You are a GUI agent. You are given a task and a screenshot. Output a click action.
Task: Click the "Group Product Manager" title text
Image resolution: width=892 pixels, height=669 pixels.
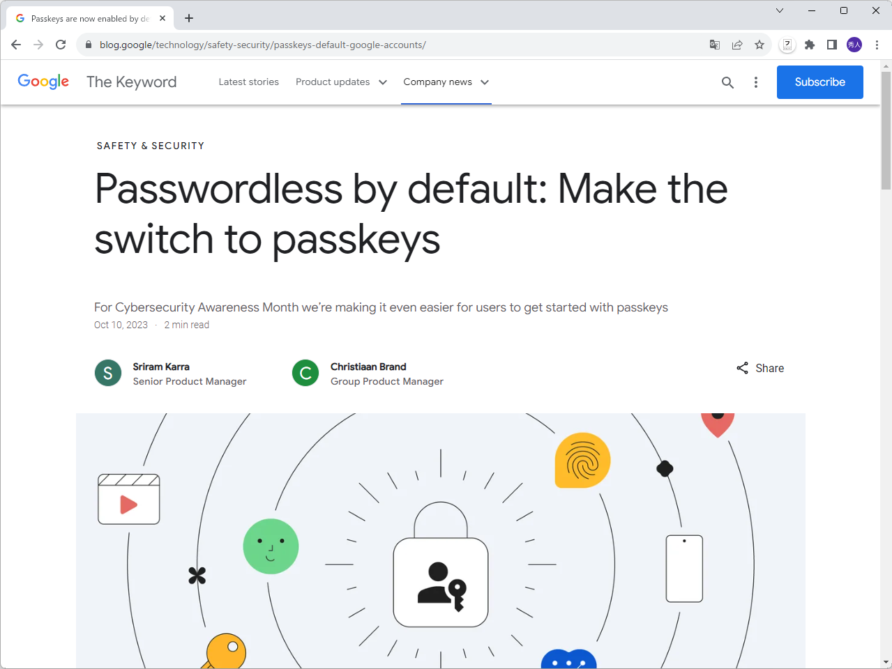tap(387, 381)
